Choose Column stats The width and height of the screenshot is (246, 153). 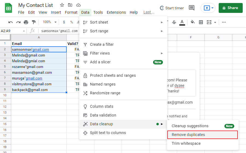pos(123,107)
